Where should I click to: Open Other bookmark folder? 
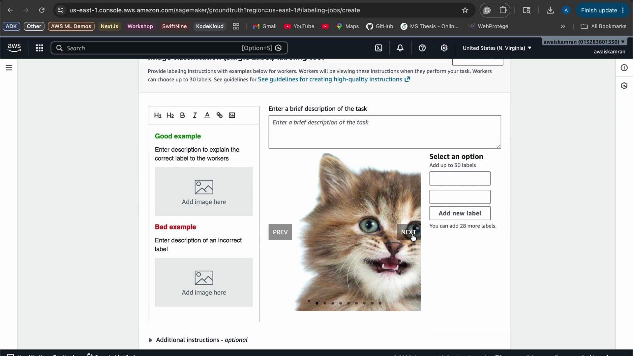[x=34, y=26]
